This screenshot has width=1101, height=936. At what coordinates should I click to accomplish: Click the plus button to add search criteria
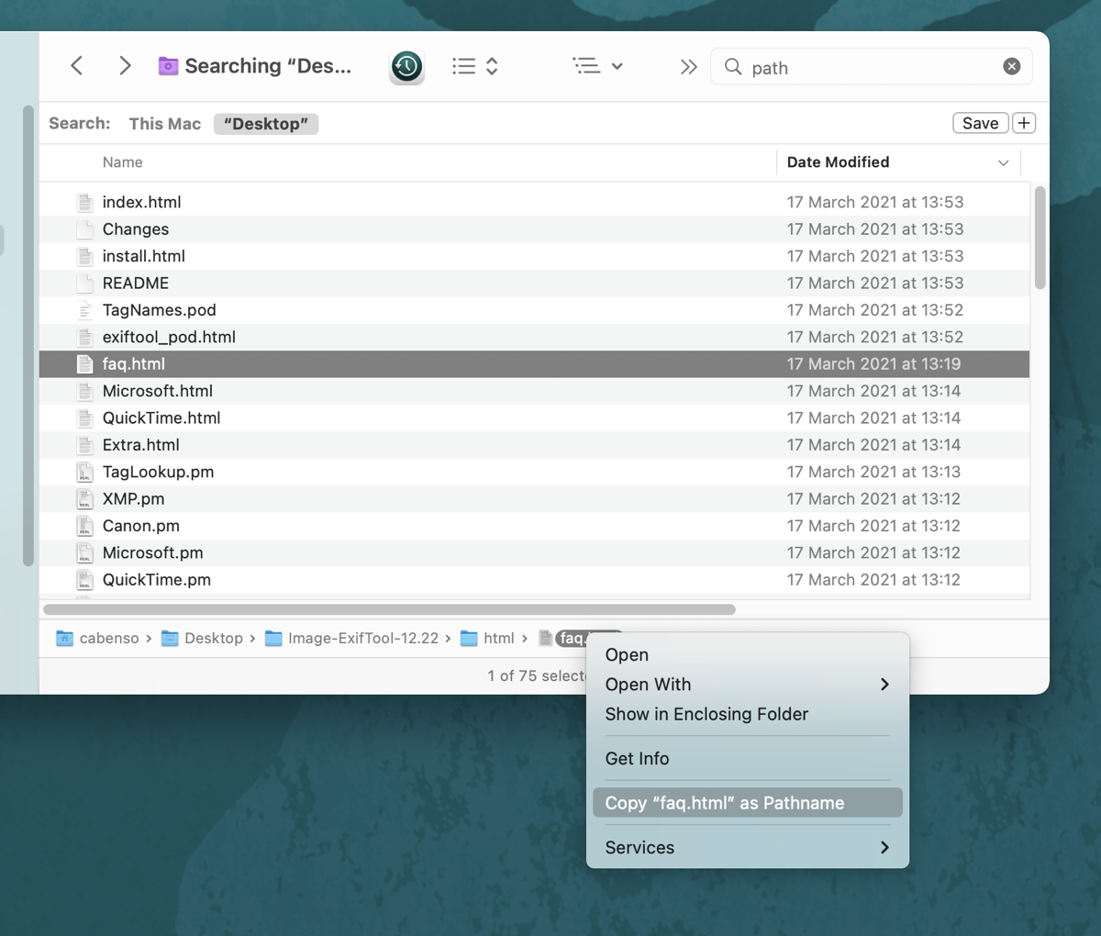pos(1024,123)
